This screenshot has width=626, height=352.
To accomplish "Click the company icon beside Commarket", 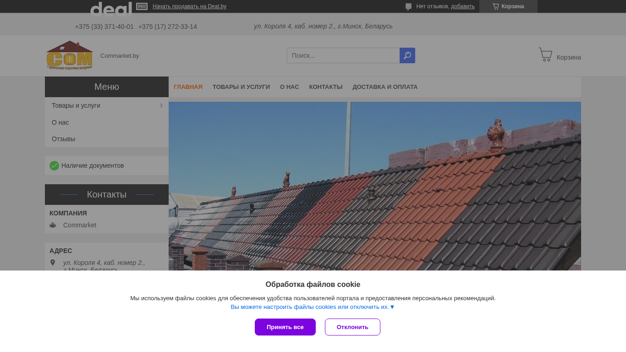I will click(53, 225).
